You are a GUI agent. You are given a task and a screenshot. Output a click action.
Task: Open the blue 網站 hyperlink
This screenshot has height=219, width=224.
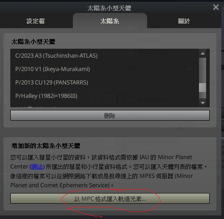click(37, 167)
